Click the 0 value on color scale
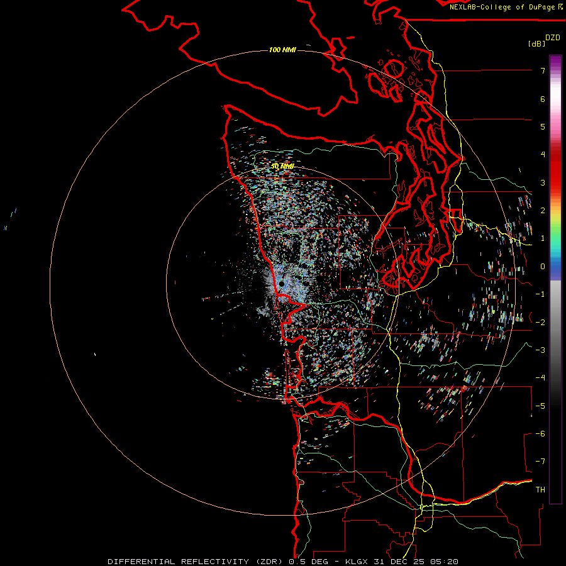Screen dimensions: 566x566 click(x=543, y=267)
